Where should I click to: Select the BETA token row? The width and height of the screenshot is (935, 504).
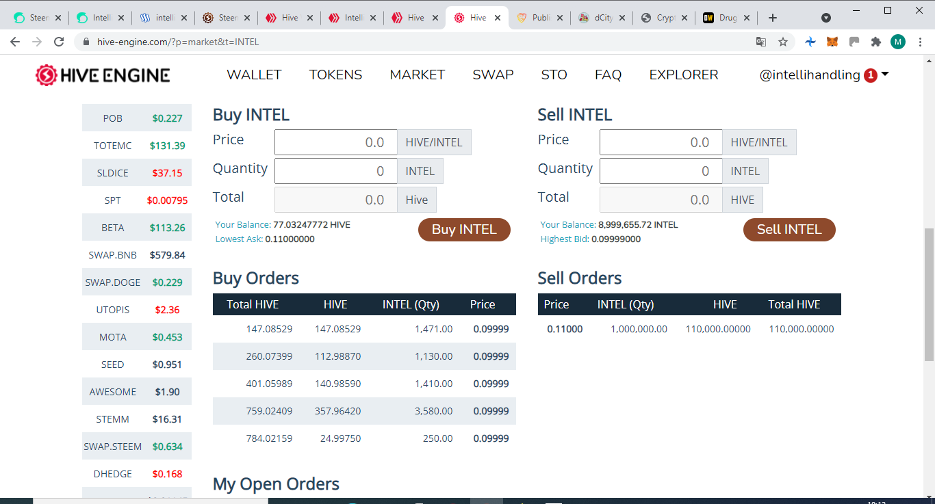pos(137,227)
